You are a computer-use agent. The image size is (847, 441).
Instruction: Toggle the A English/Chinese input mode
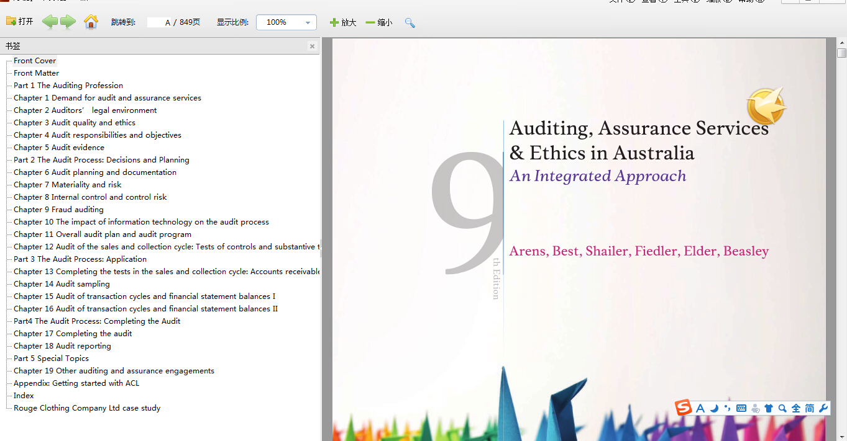click(700, 408)
